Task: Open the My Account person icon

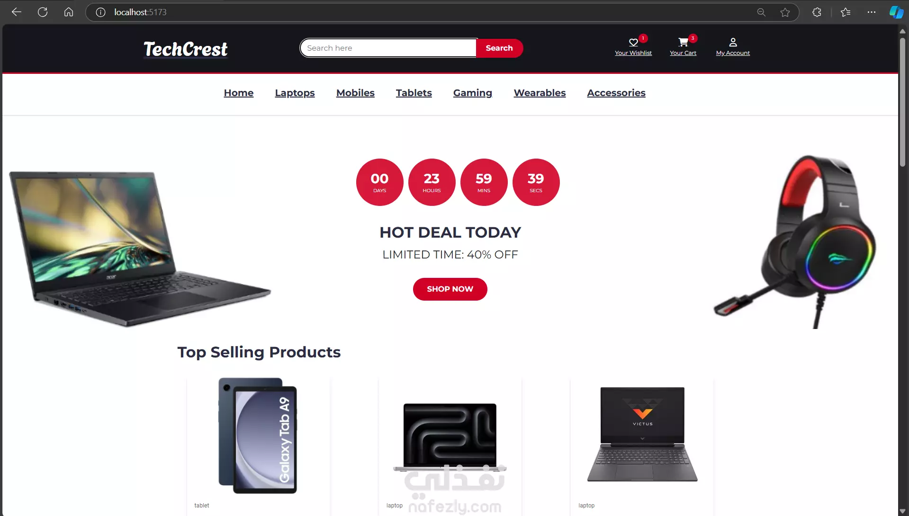Action: tap(733, 42)
